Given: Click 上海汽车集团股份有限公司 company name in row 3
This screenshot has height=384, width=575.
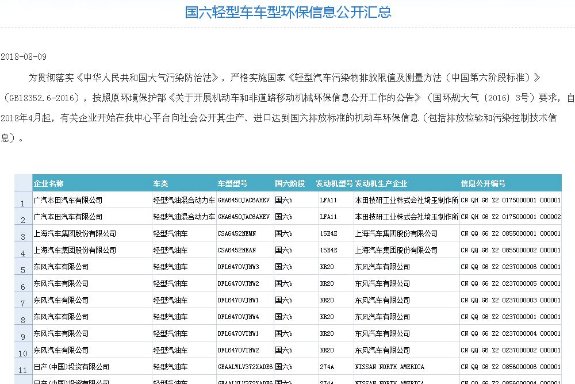Looking at the screenshot, I should [75, 233].
